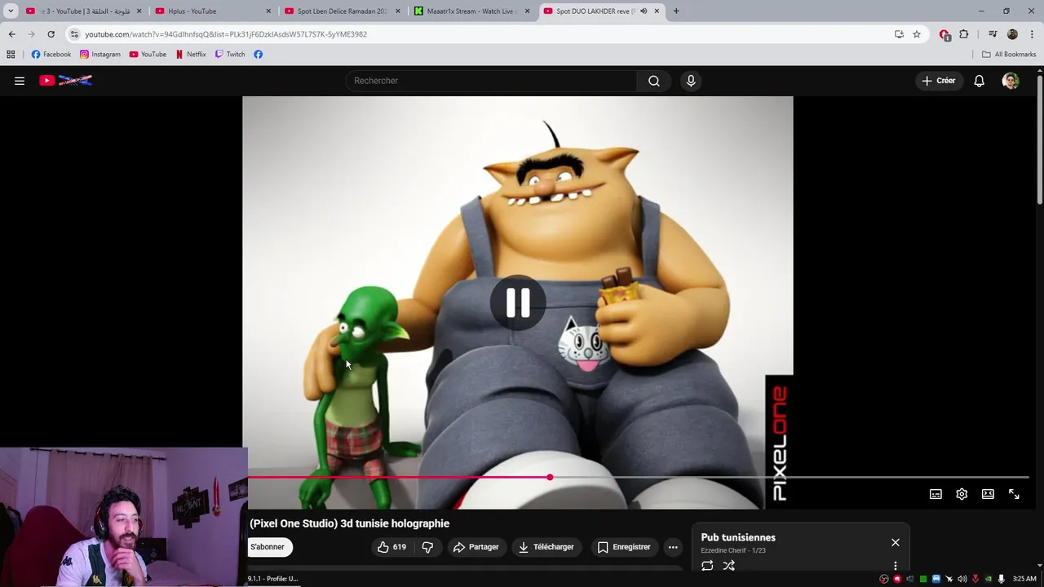Open Chrome profile avatar

pos(1012,34)
